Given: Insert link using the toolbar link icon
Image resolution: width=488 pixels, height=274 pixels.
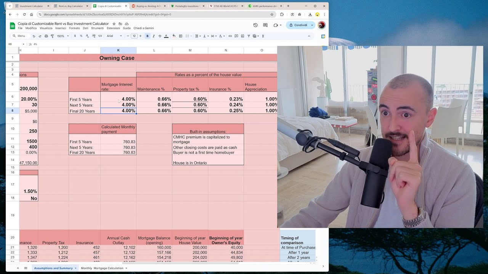Looking at the screenshot, I should coord(230,36).
